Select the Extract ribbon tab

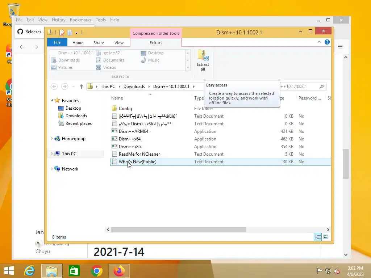156,43
